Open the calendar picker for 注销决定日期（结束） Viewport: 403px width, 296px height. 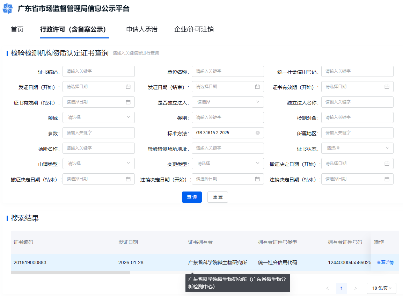387,179
